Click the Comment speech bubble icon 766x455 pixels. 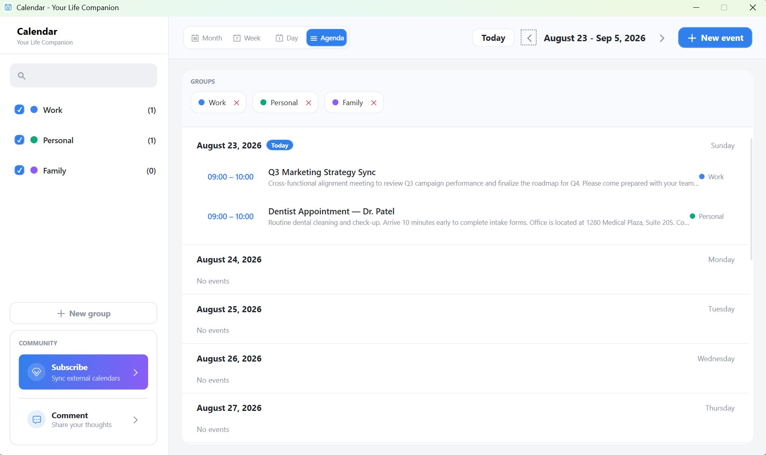(36, 419)
